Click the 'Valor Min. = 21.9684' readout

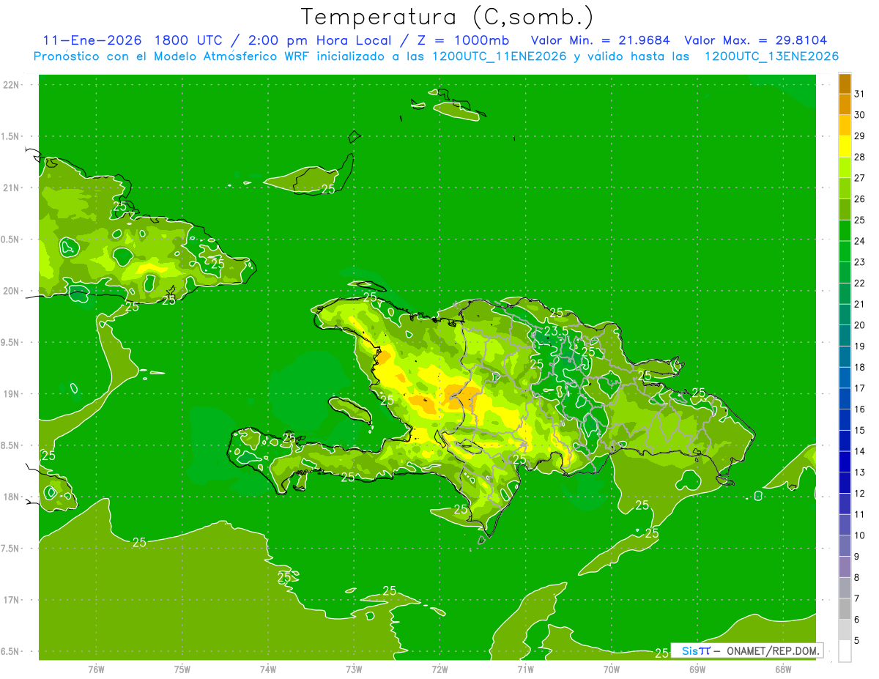pos(601,40)
